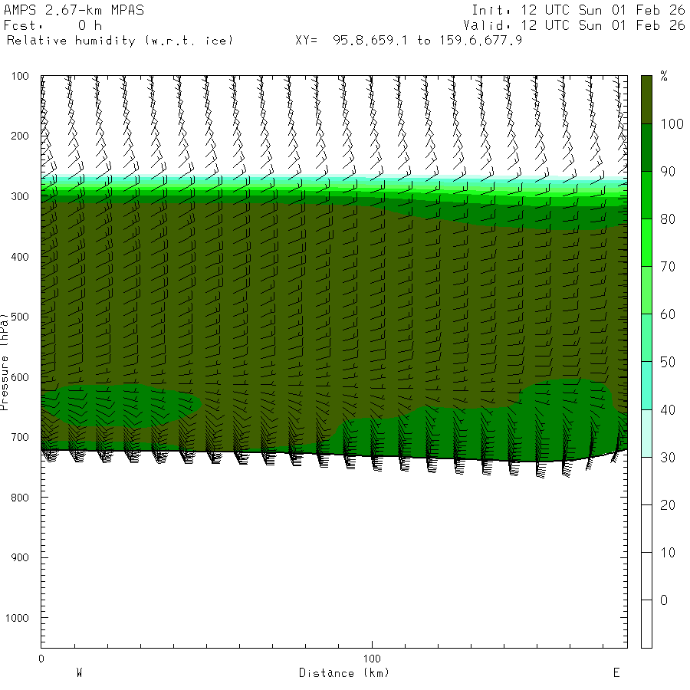Click the 40–50% turquoise colorbar segment

coord(646,386)
